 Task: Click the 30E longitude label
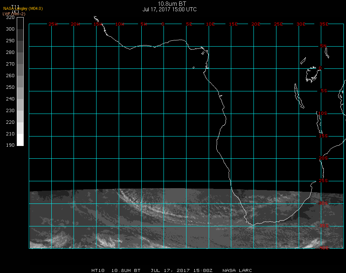pyautogui.click(x=301, y=24)
